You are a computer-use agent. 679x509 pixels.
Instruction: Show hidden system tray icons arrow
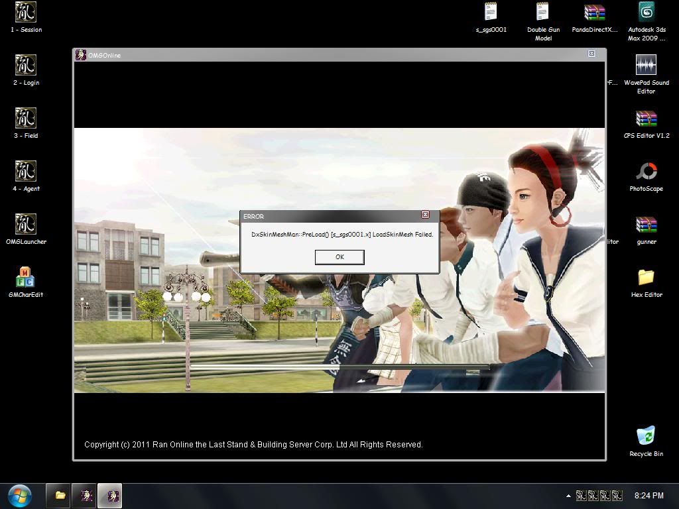click(568, 496)
